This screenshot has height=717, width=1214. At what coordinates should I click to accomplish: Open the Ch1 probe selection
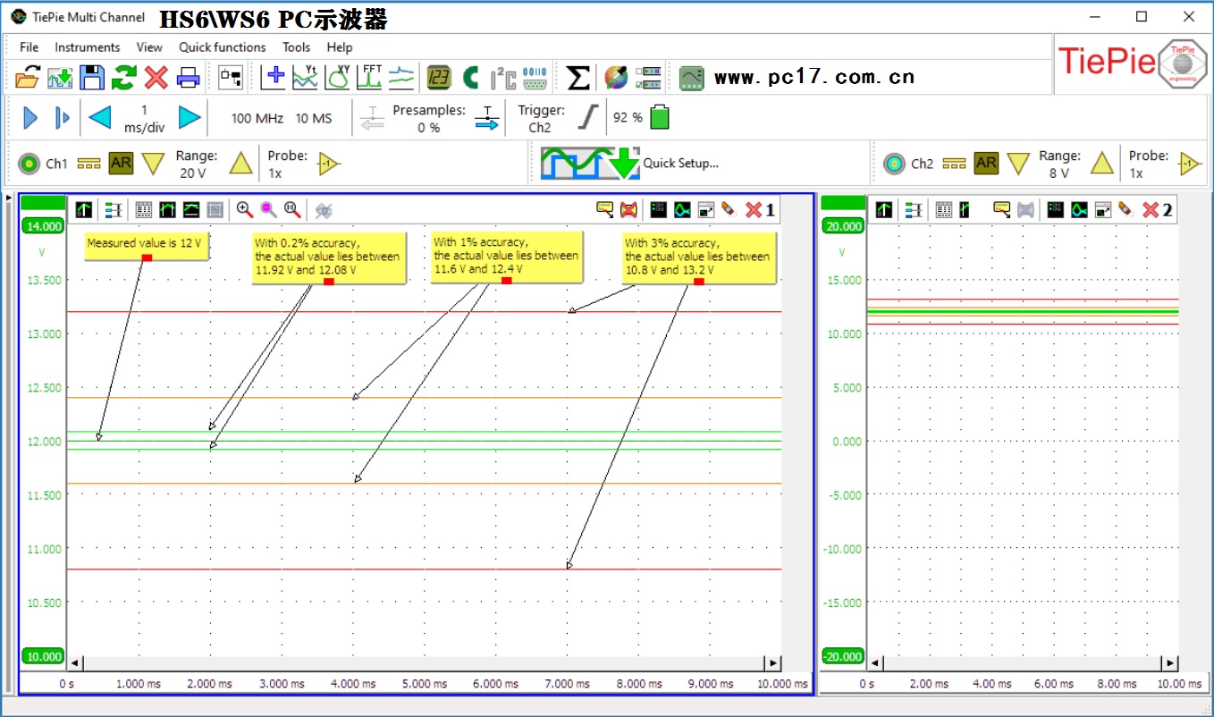(x=330, y=164)
